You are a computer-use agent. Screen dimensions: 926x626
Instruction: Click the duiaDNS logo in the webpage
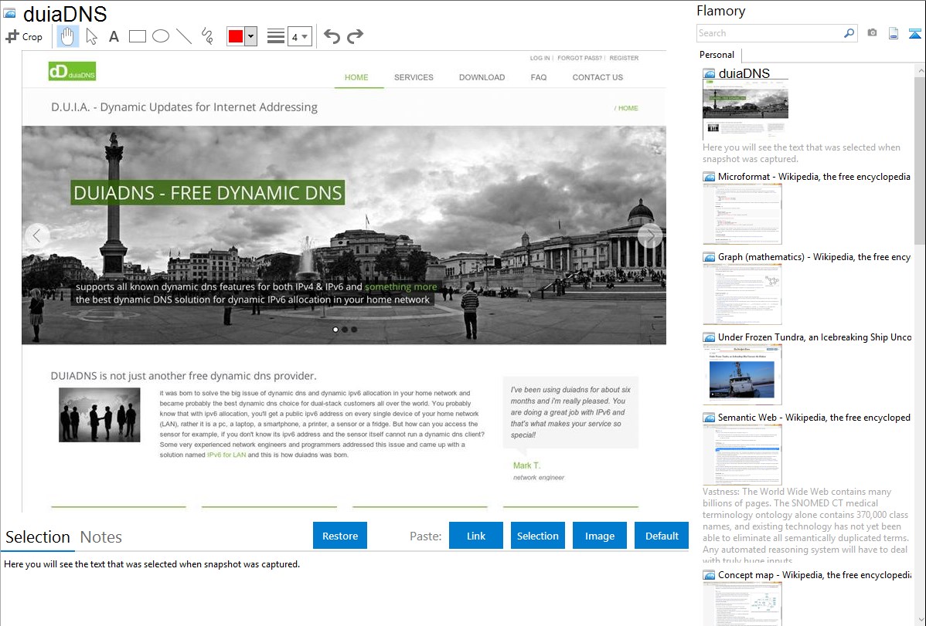[x=72, y=71]
